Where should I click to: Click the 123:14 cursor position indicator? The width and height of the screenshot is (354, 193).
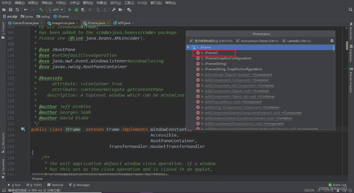coord(309,190)
